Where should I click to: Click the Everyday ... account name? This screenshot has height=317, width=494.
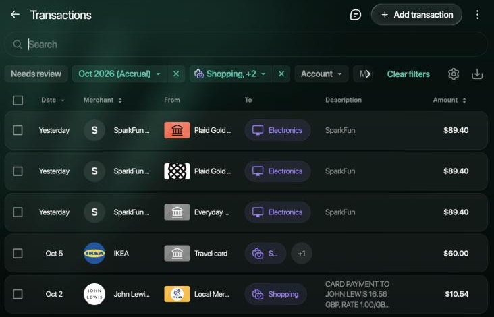(x=211, y=212)
